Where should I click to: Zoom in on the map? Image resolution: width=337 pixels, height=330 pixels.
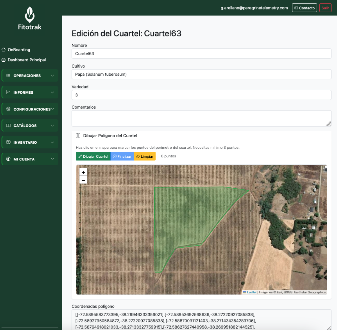point(83,172)
